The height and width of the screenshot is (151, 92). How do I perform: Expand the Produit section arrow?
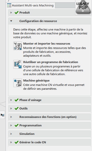[x=11, y=13]
